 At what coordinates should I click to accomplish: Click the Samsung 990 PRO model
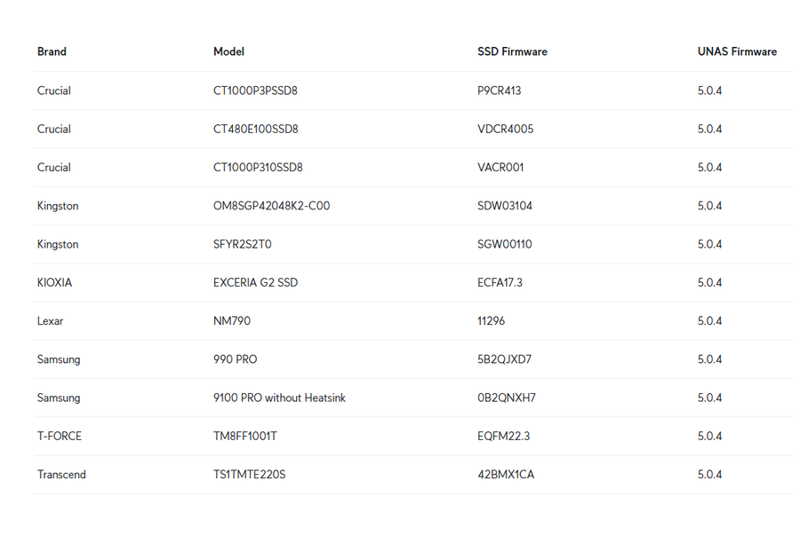pos(236,359)
